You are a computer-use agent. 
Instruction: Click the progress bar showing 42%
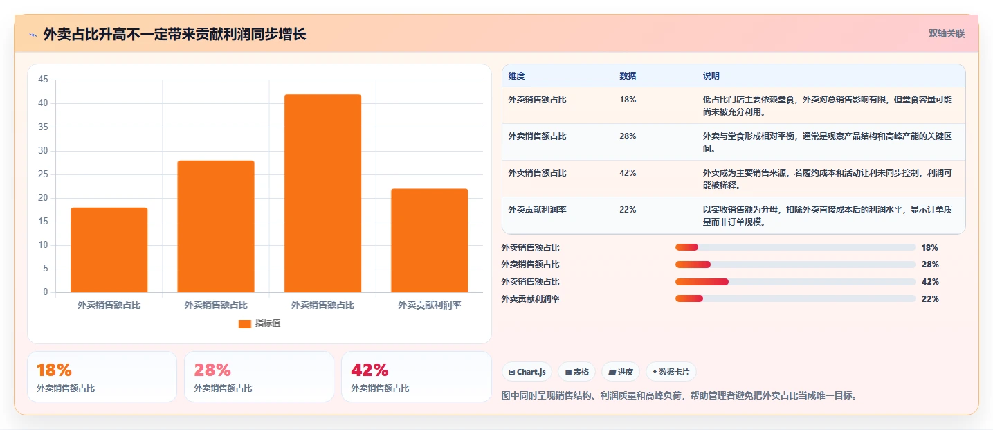796,282
